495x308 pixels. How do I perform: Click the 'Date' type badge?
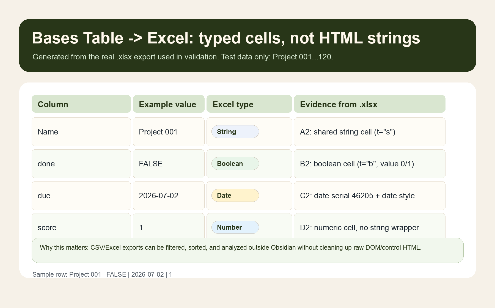point(235,196)
